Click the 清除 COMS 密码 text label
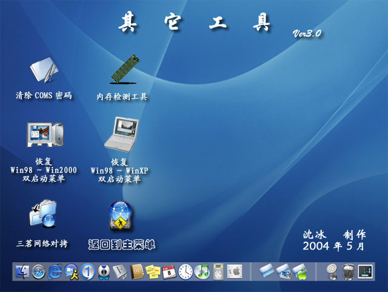Viewport: 388px width, 292px height. [44, 95]
